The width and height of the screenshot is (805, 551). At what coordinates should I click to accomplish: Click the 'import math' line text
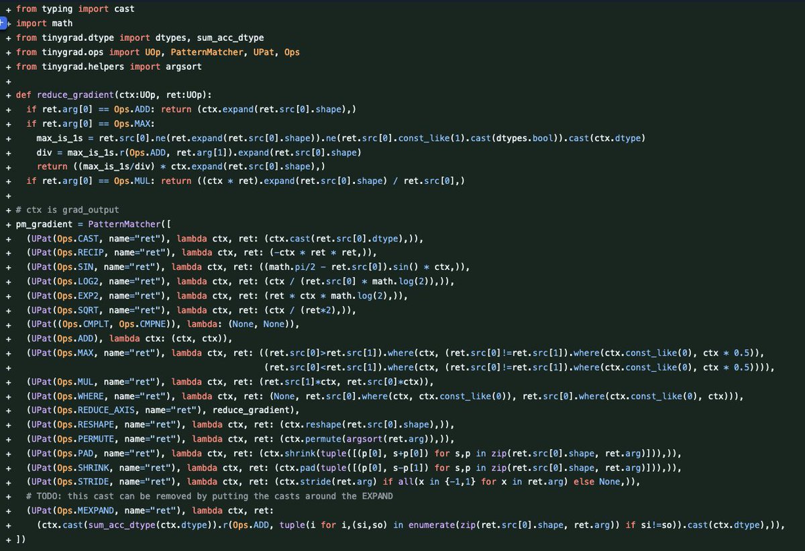tap(44, 23)
